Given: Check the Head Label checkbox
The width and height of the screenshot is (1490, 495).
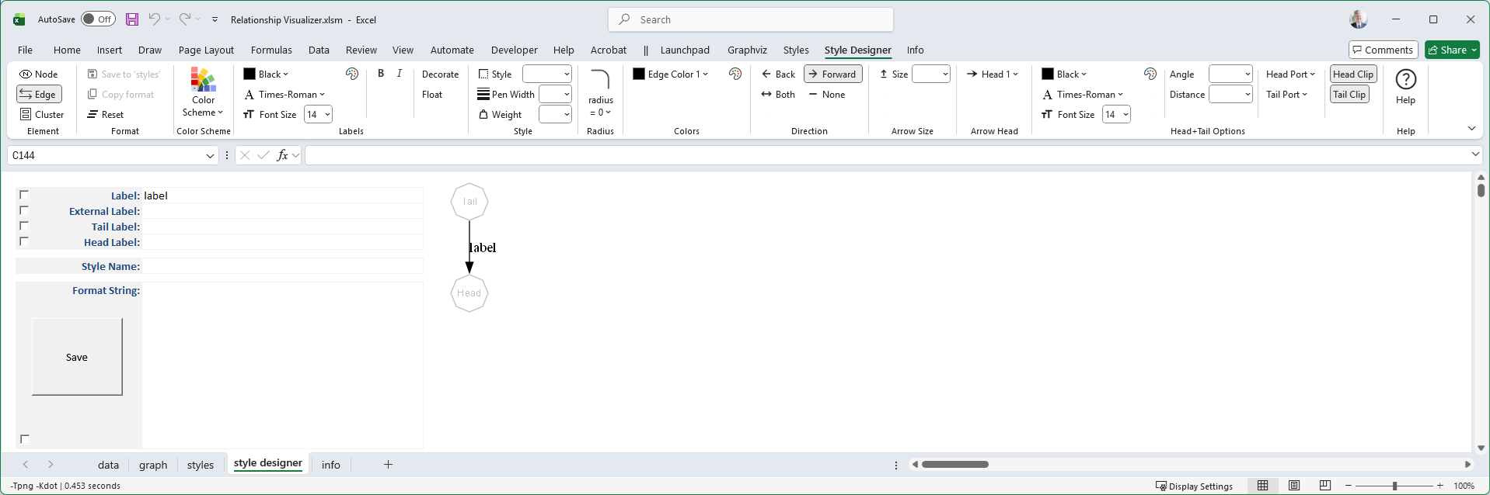Looking at the screenshot, I should 24,241.
